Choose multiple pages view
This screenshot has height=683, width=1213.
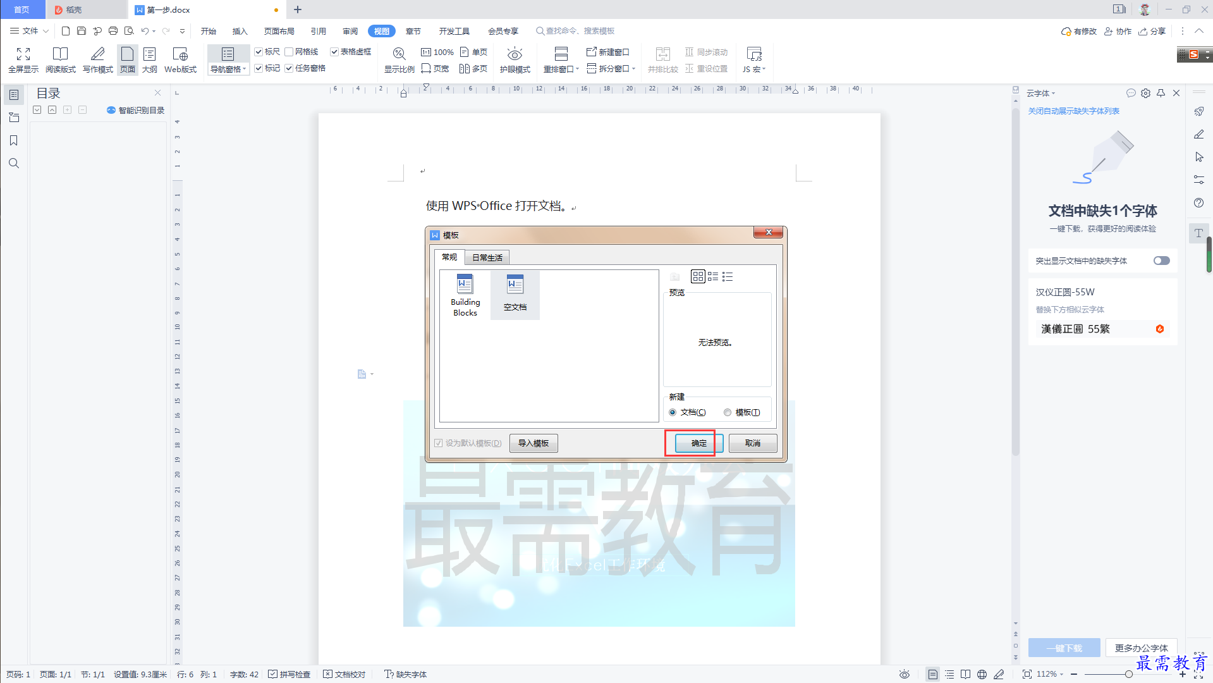473,68
